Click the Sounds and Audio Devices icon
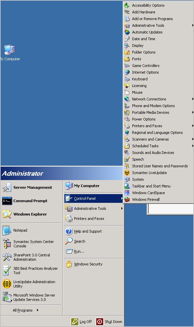 coord(127,153)
